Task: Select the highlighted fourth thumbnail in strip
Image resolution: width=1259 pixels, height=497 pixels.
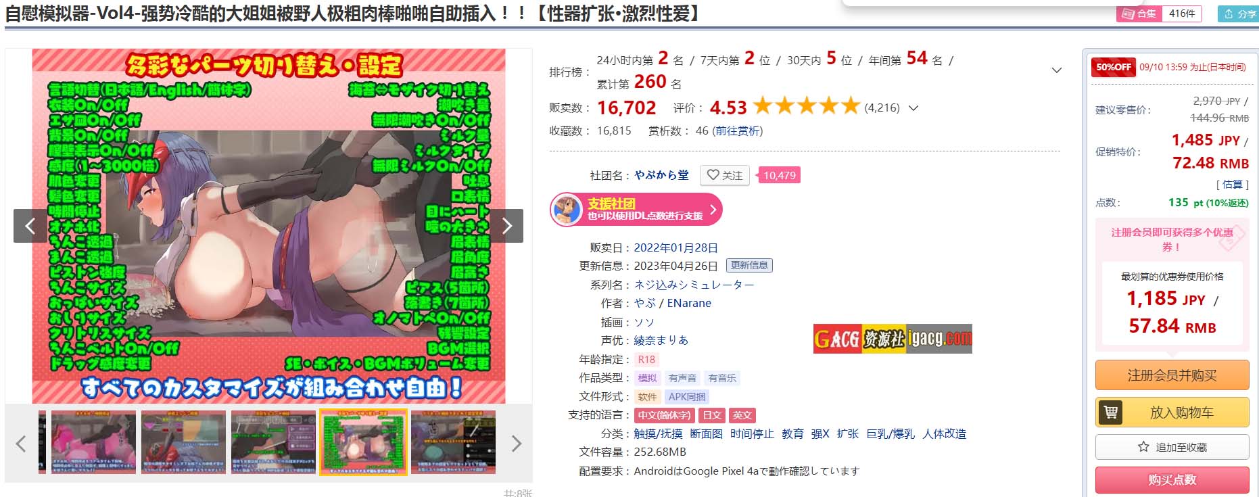Action: (x=363, y=442)
